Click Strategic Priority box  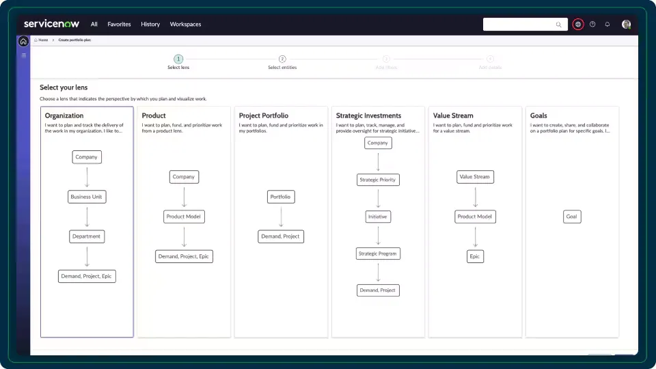pyautogui.click(x=378, y=180)
